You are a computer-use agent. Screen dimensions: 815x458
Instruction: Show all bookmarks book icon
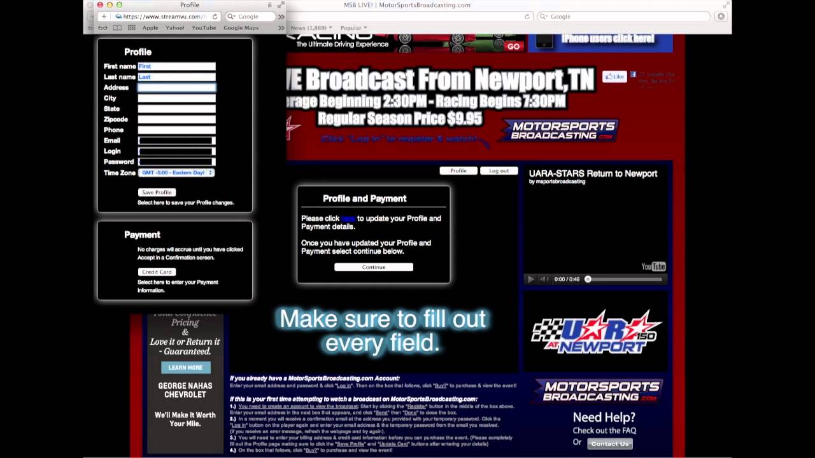click(x=117, y=28)
